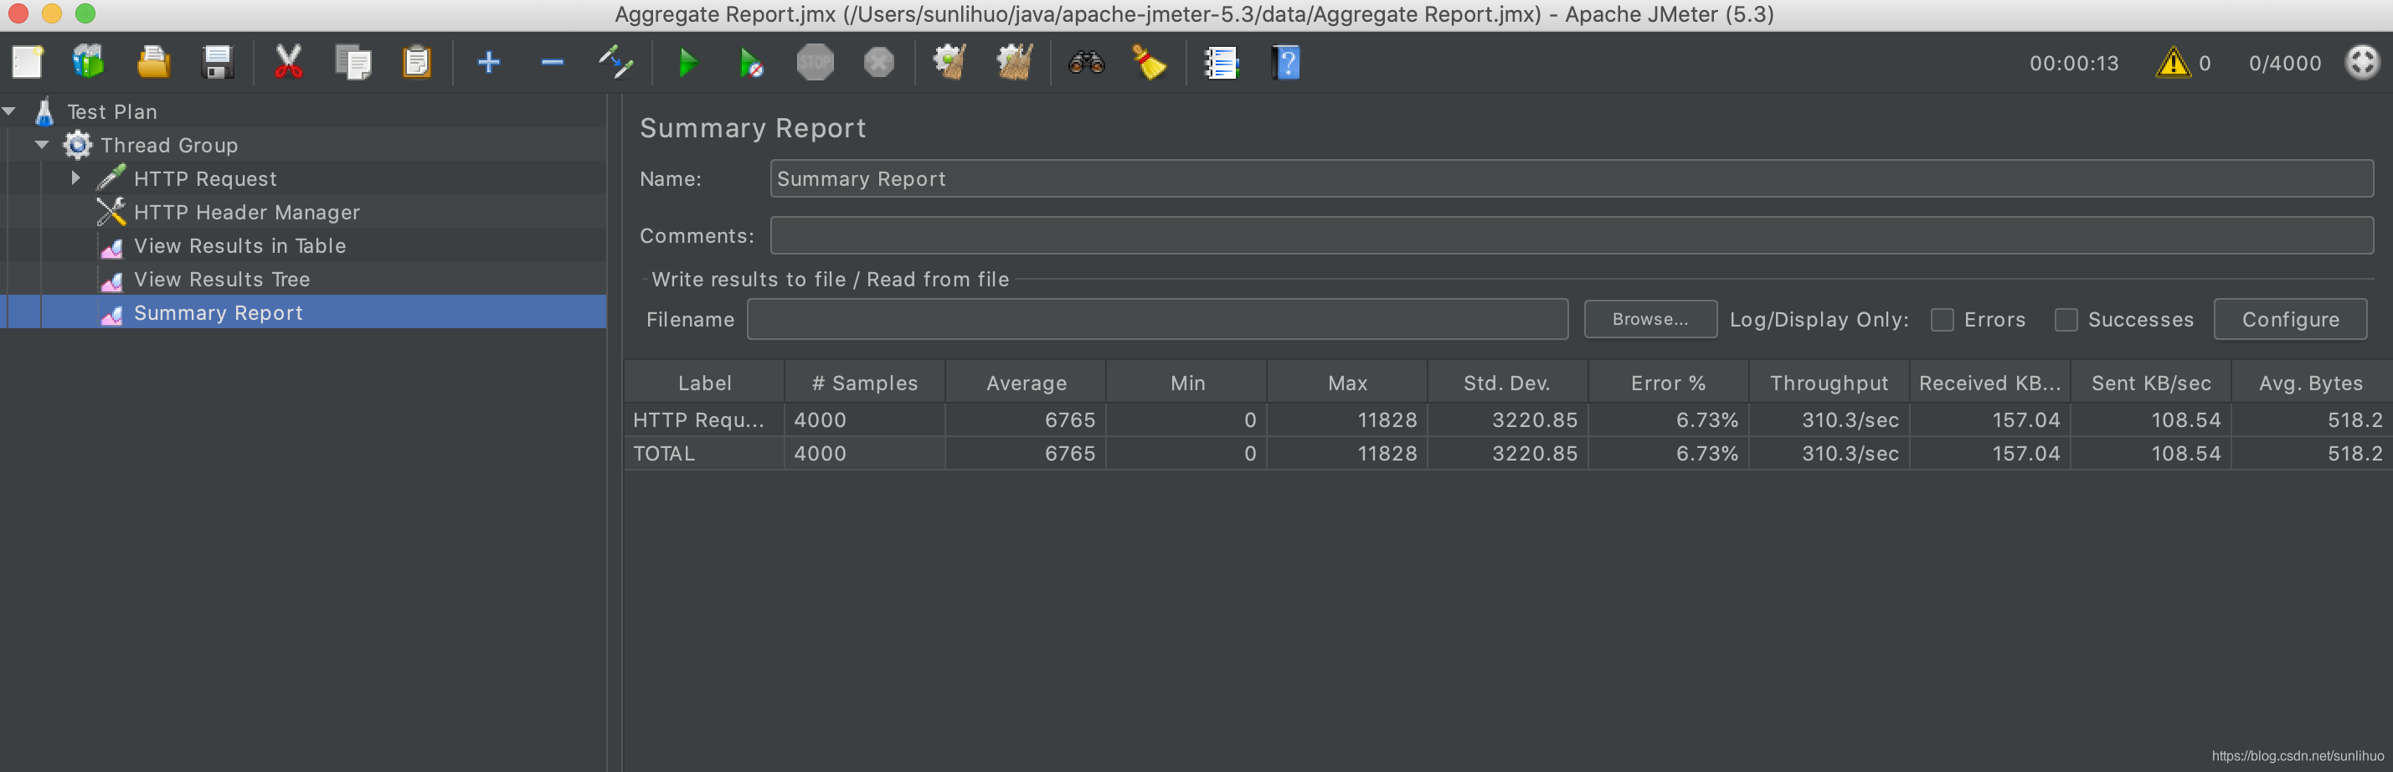The width and height of the screenshot is (2393, 772).
Task: Click the Throughput column header
Action: tap(1829, 382)
